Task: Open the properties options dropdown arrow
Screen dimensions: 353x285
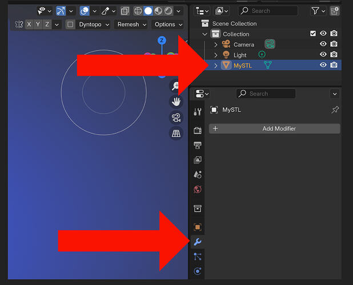Action: coord(335,94)
